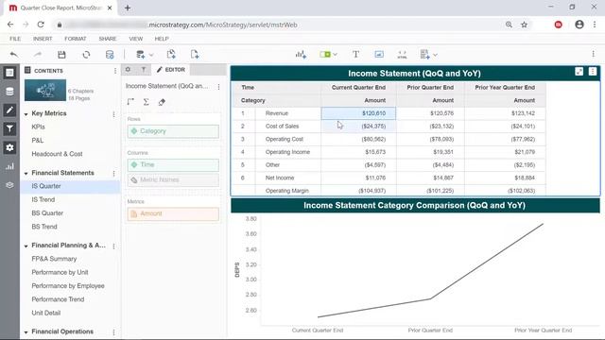Open the FORMAT menu
The width and height of the screenshot is (605, 340).
point(76,39)
